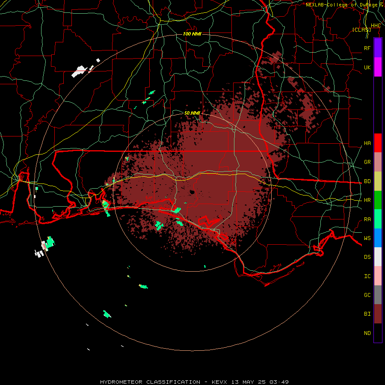Click the HA legend label

pyautogui.click(x=367, y=143)
